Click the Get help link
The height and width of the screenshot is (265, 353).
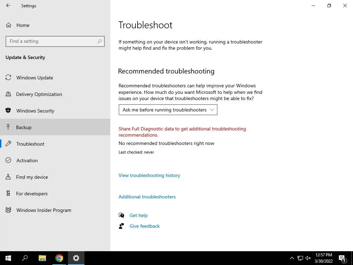pyautogui.click(x=139, y=215)
